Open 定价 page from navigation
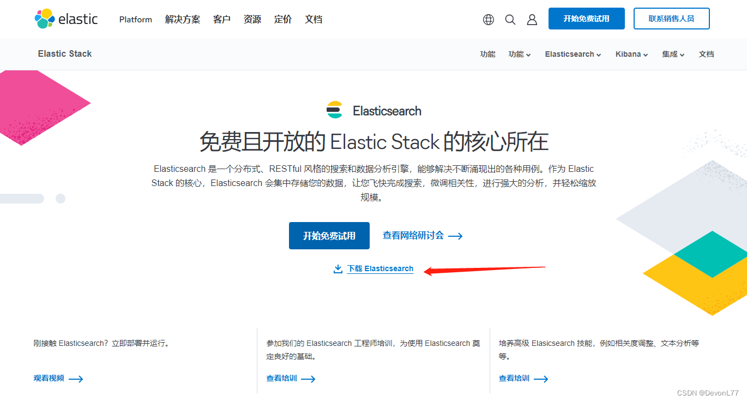The width and height of the screenshot is (747, 401). (283, 20)
